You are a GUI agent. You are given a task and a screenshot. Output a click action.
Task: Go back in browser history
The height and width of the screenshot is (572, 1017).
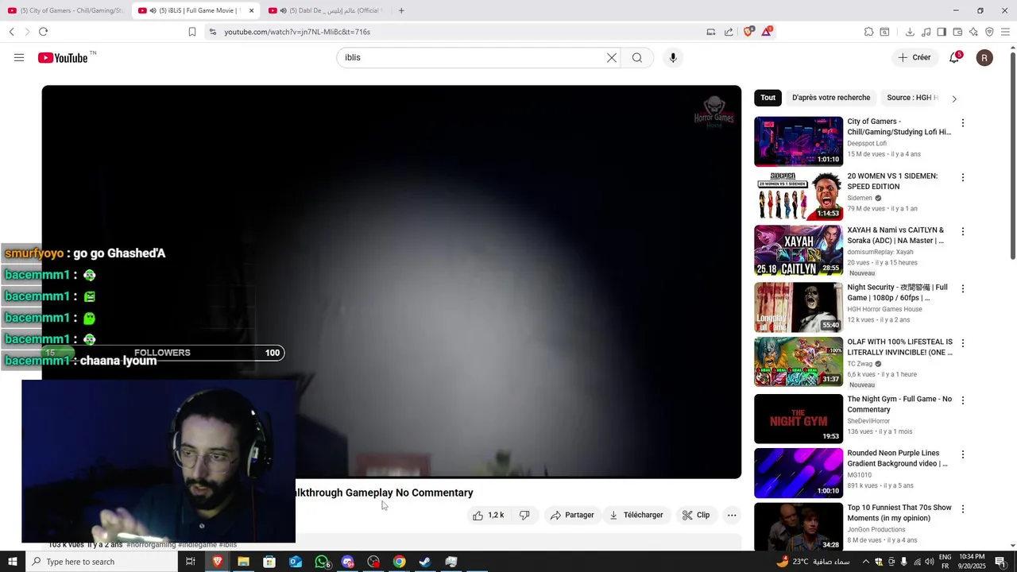[x=11, y=32]
